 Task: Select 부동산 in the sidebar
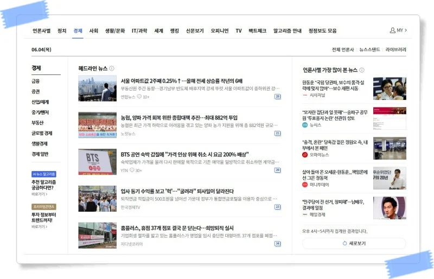point(37,123)
